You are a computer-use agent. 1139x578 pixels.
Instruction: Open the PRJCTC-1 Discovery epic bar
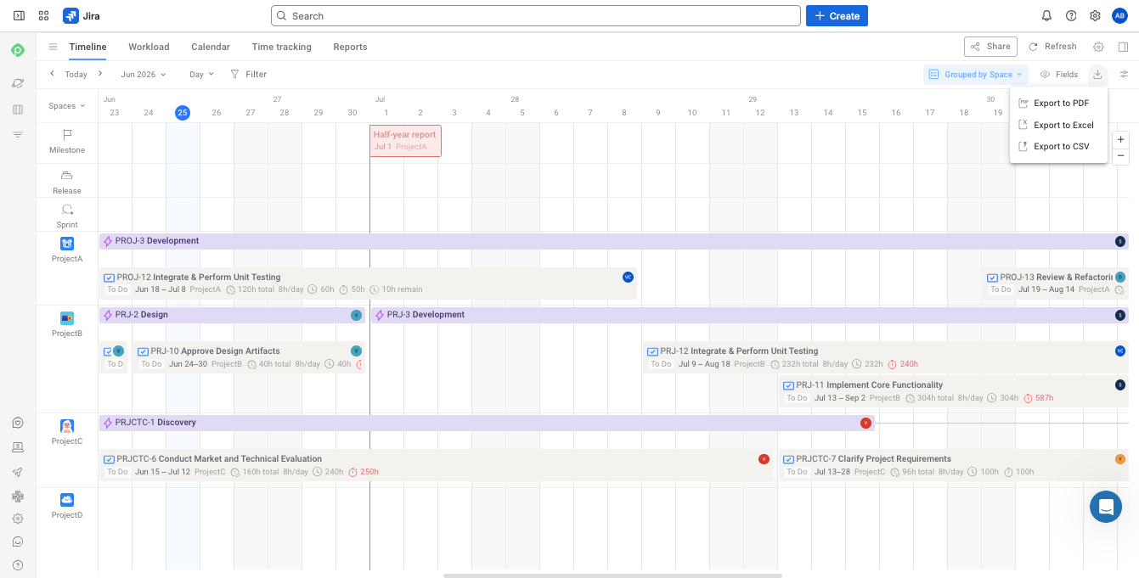(x=487, y=423)
